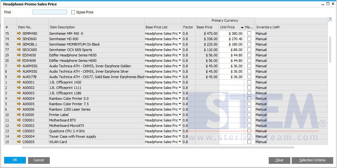
Task: Open link arrow for item A00003
Action: pos(19,93)
